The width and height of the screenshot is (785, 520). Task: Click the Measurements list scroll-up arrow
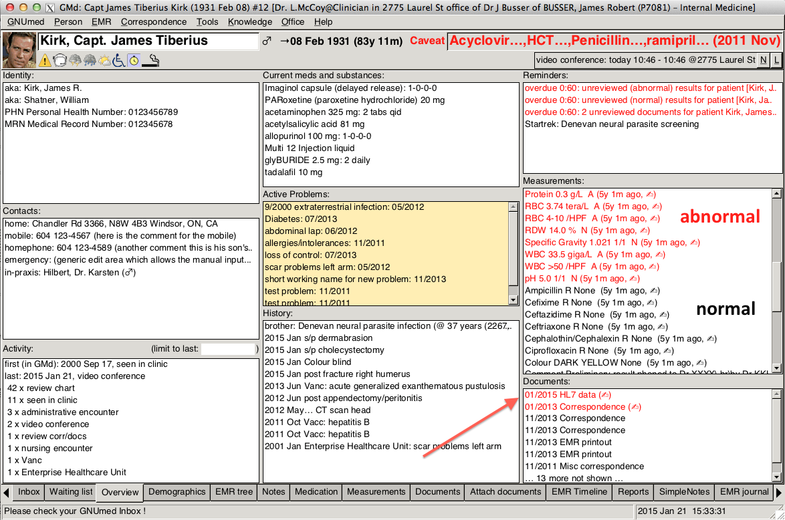point(776,194)
